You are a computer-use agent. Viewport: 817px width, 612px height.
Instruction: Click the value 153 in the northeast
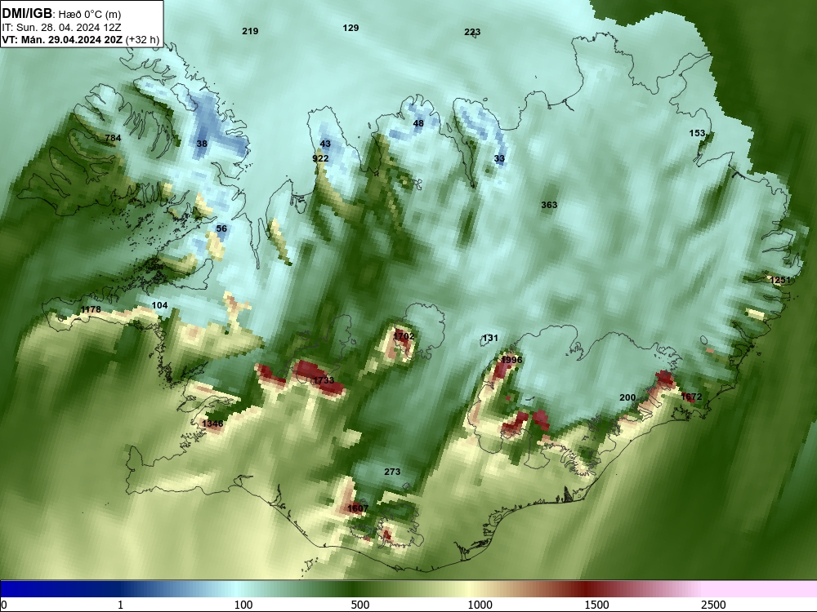point(697,133)
